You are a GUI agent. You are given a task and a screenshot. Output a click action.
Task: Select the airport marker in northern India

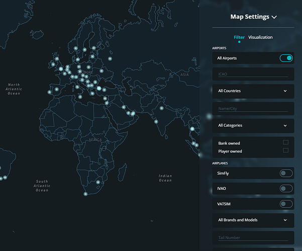point(162,108)
